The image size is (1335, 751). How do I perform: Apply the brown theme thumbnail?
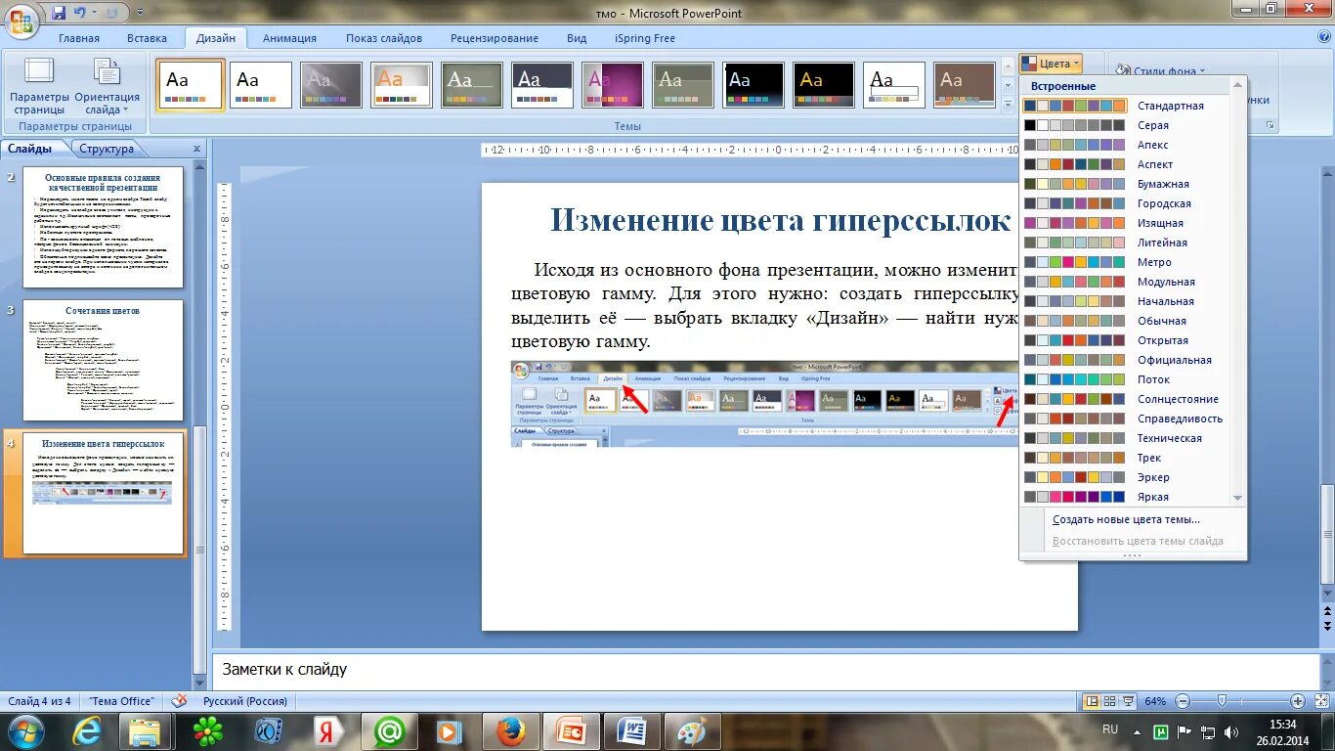tap(965, 85)
